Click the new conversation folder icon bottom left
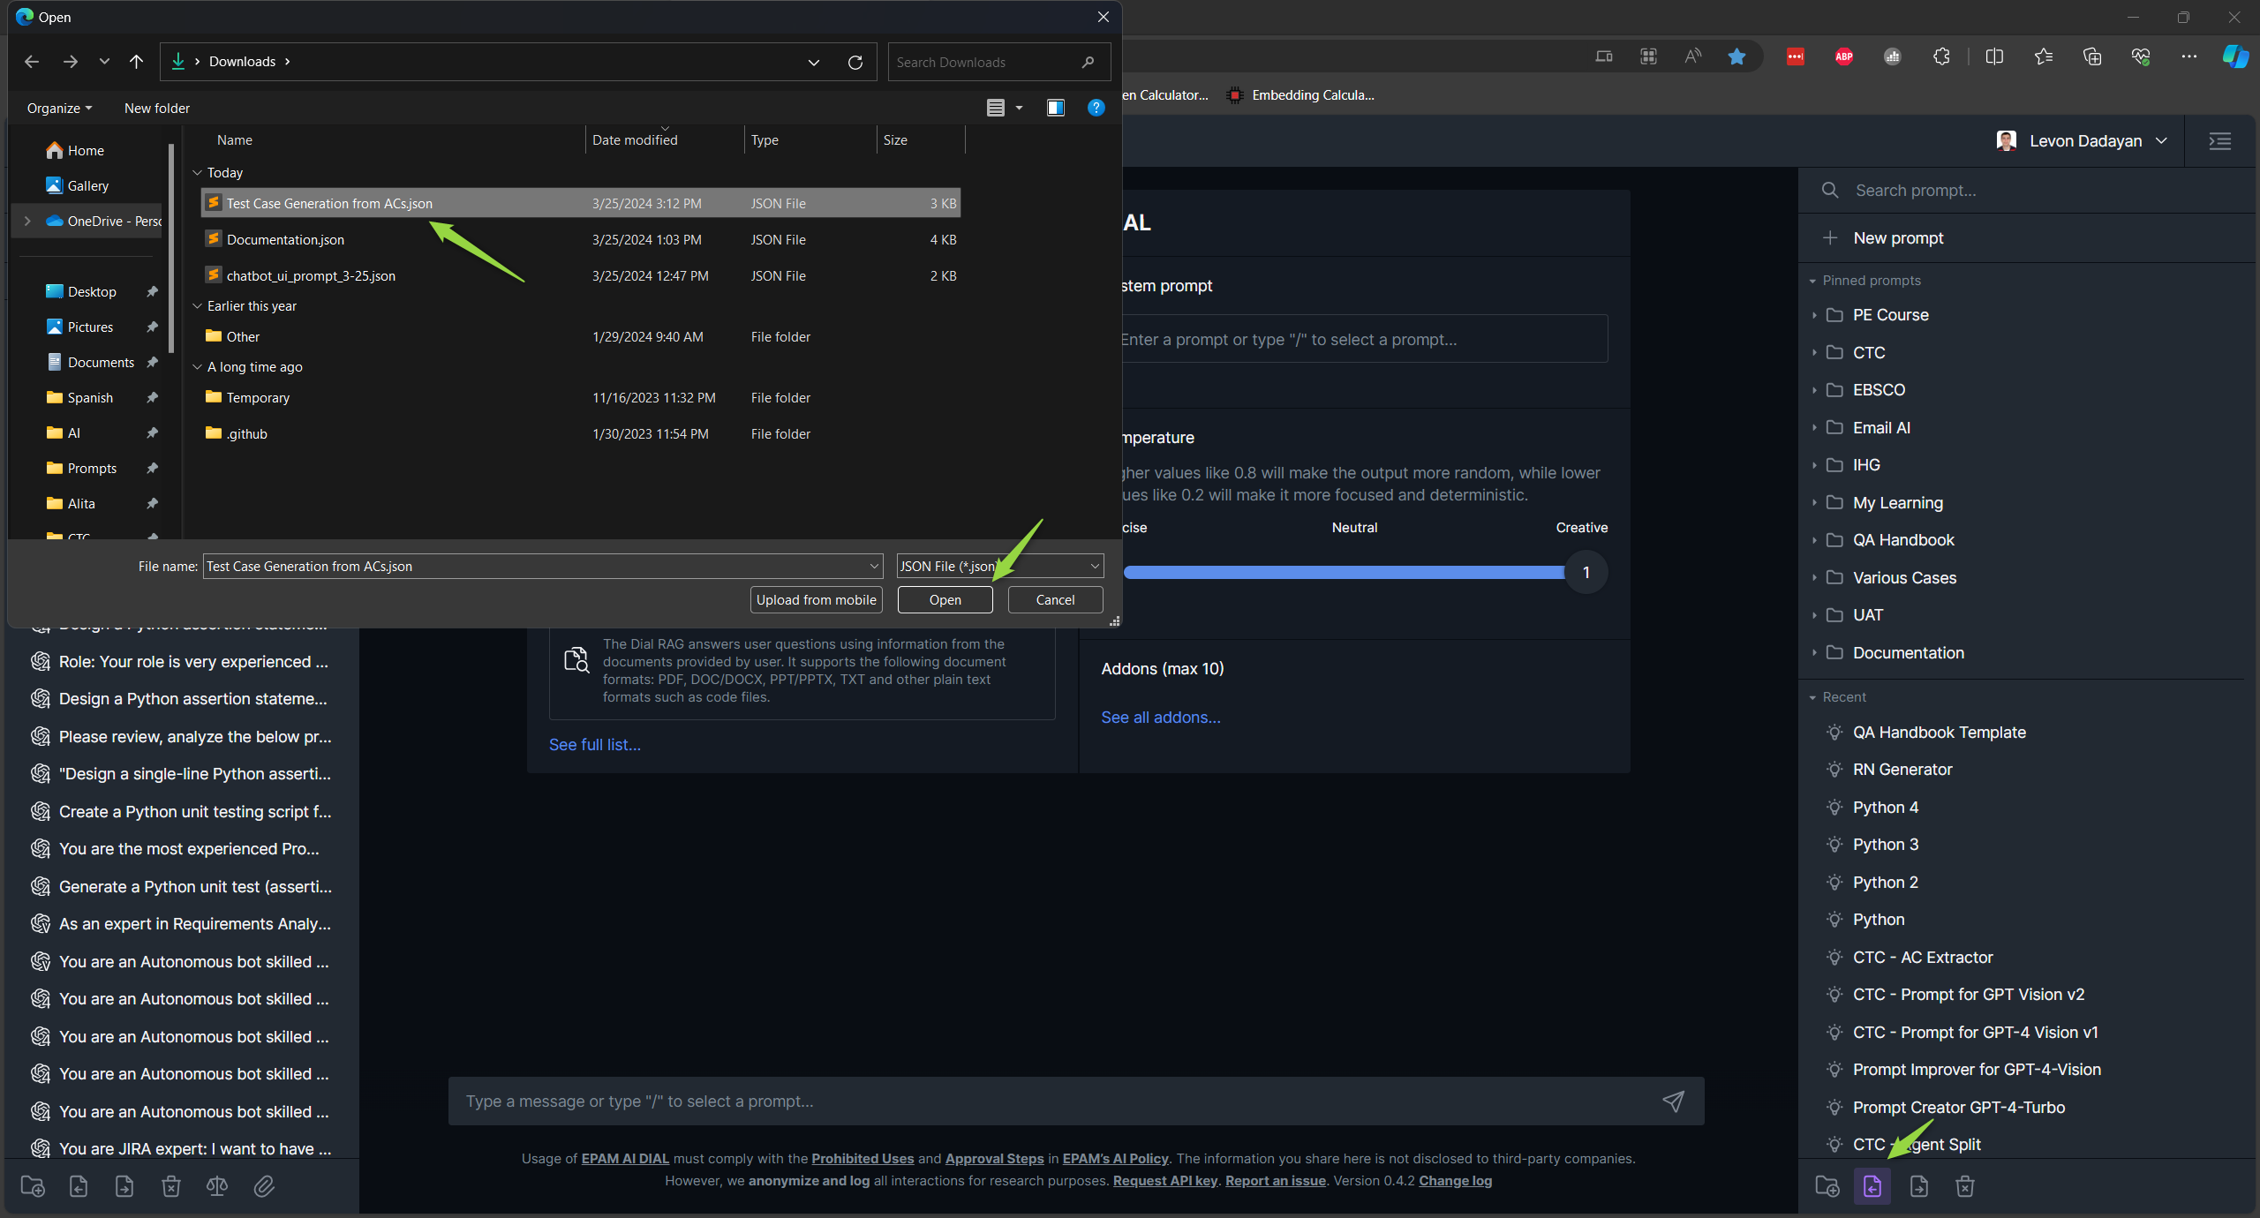The width and height of the screenshot is (2260, 1218). point(33,1186)
